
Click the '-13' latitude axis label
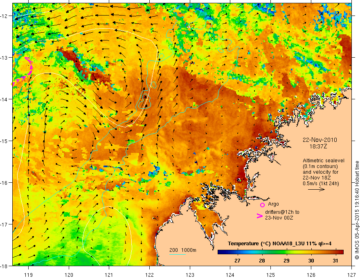(4, 58)
